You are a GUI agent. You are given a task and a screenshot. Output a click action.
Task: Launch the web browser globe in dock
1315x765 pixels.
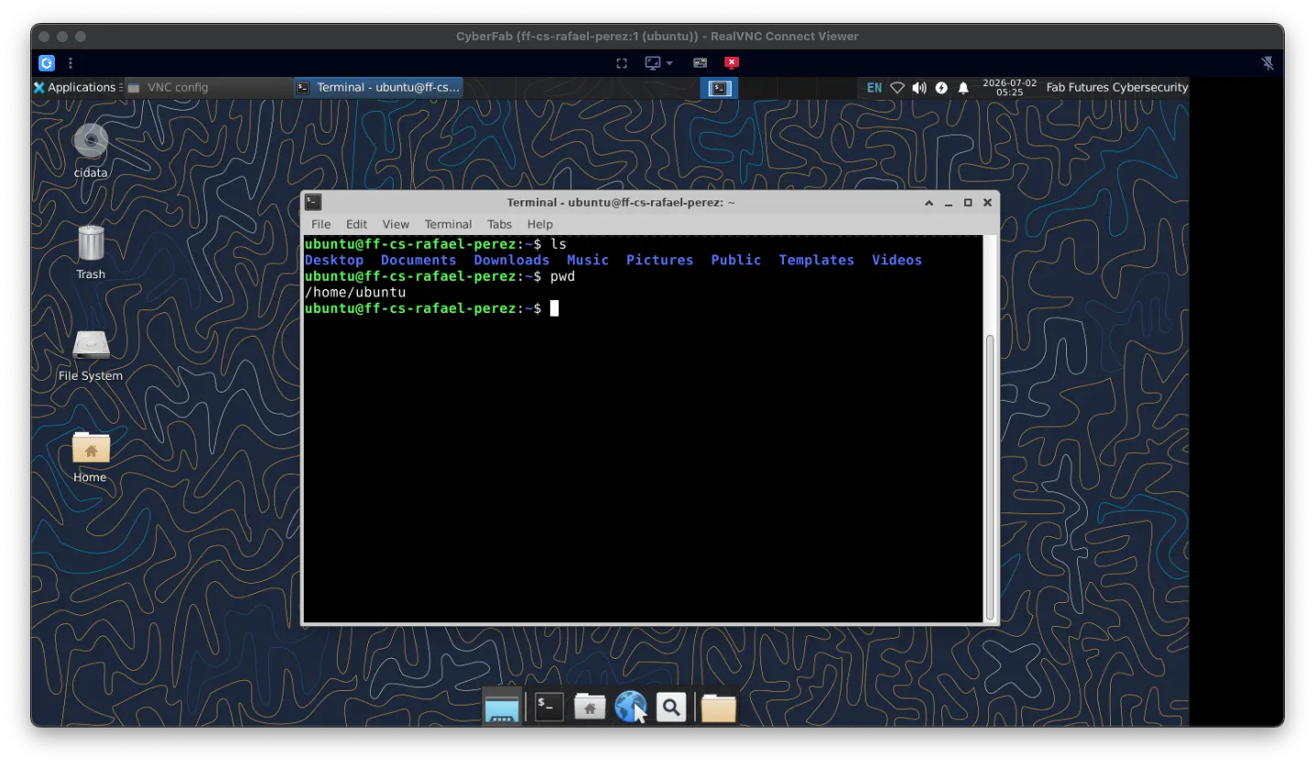pos(630,706)
